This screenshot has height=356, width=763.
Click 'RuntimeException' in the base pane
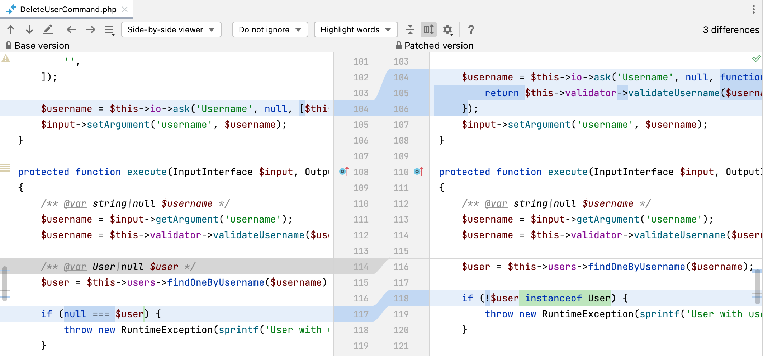tap(167, 330)
